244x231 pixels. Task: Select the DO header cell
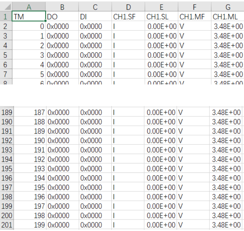[x=62, y=17]
